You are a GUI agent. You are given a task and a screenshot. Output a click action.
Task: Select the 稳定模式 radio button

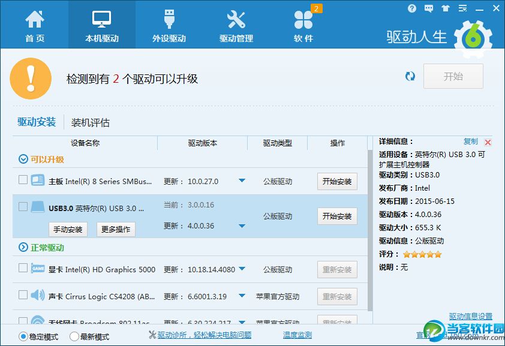(x=23, y=336)
